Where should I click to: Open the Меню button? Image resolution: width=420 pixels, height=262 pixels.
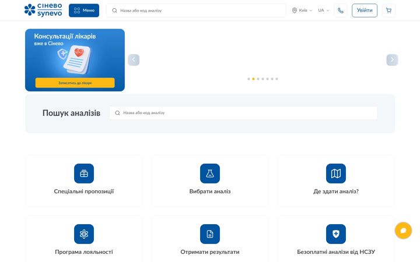pyautogui.click(x=84, y=10)
